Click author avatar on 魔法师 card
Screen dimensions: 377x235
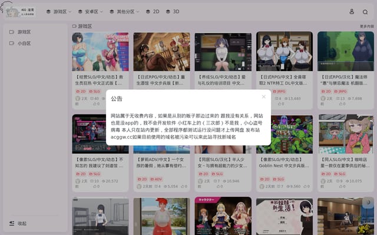coord(323,98)
